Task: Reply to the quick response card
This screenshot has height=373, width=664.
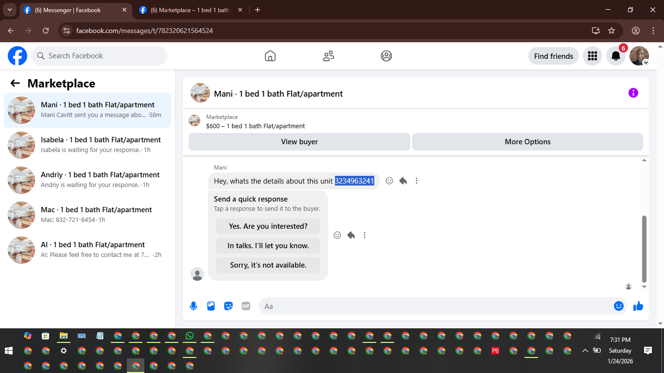Action: point(351,235)
